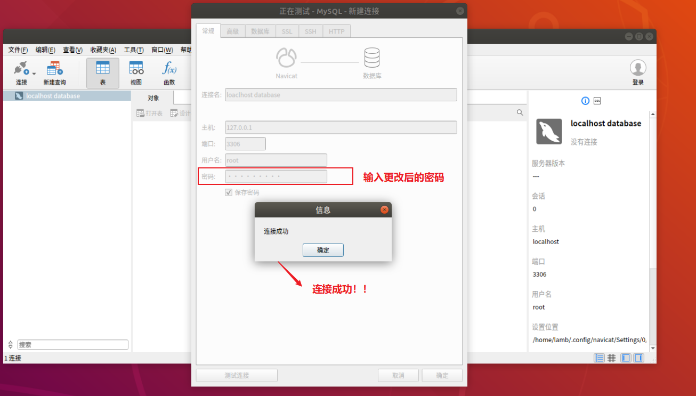Click the info panel scrollbar up arrow
Viewport: 696px width, 396px height.
click(x=653, y=114)
